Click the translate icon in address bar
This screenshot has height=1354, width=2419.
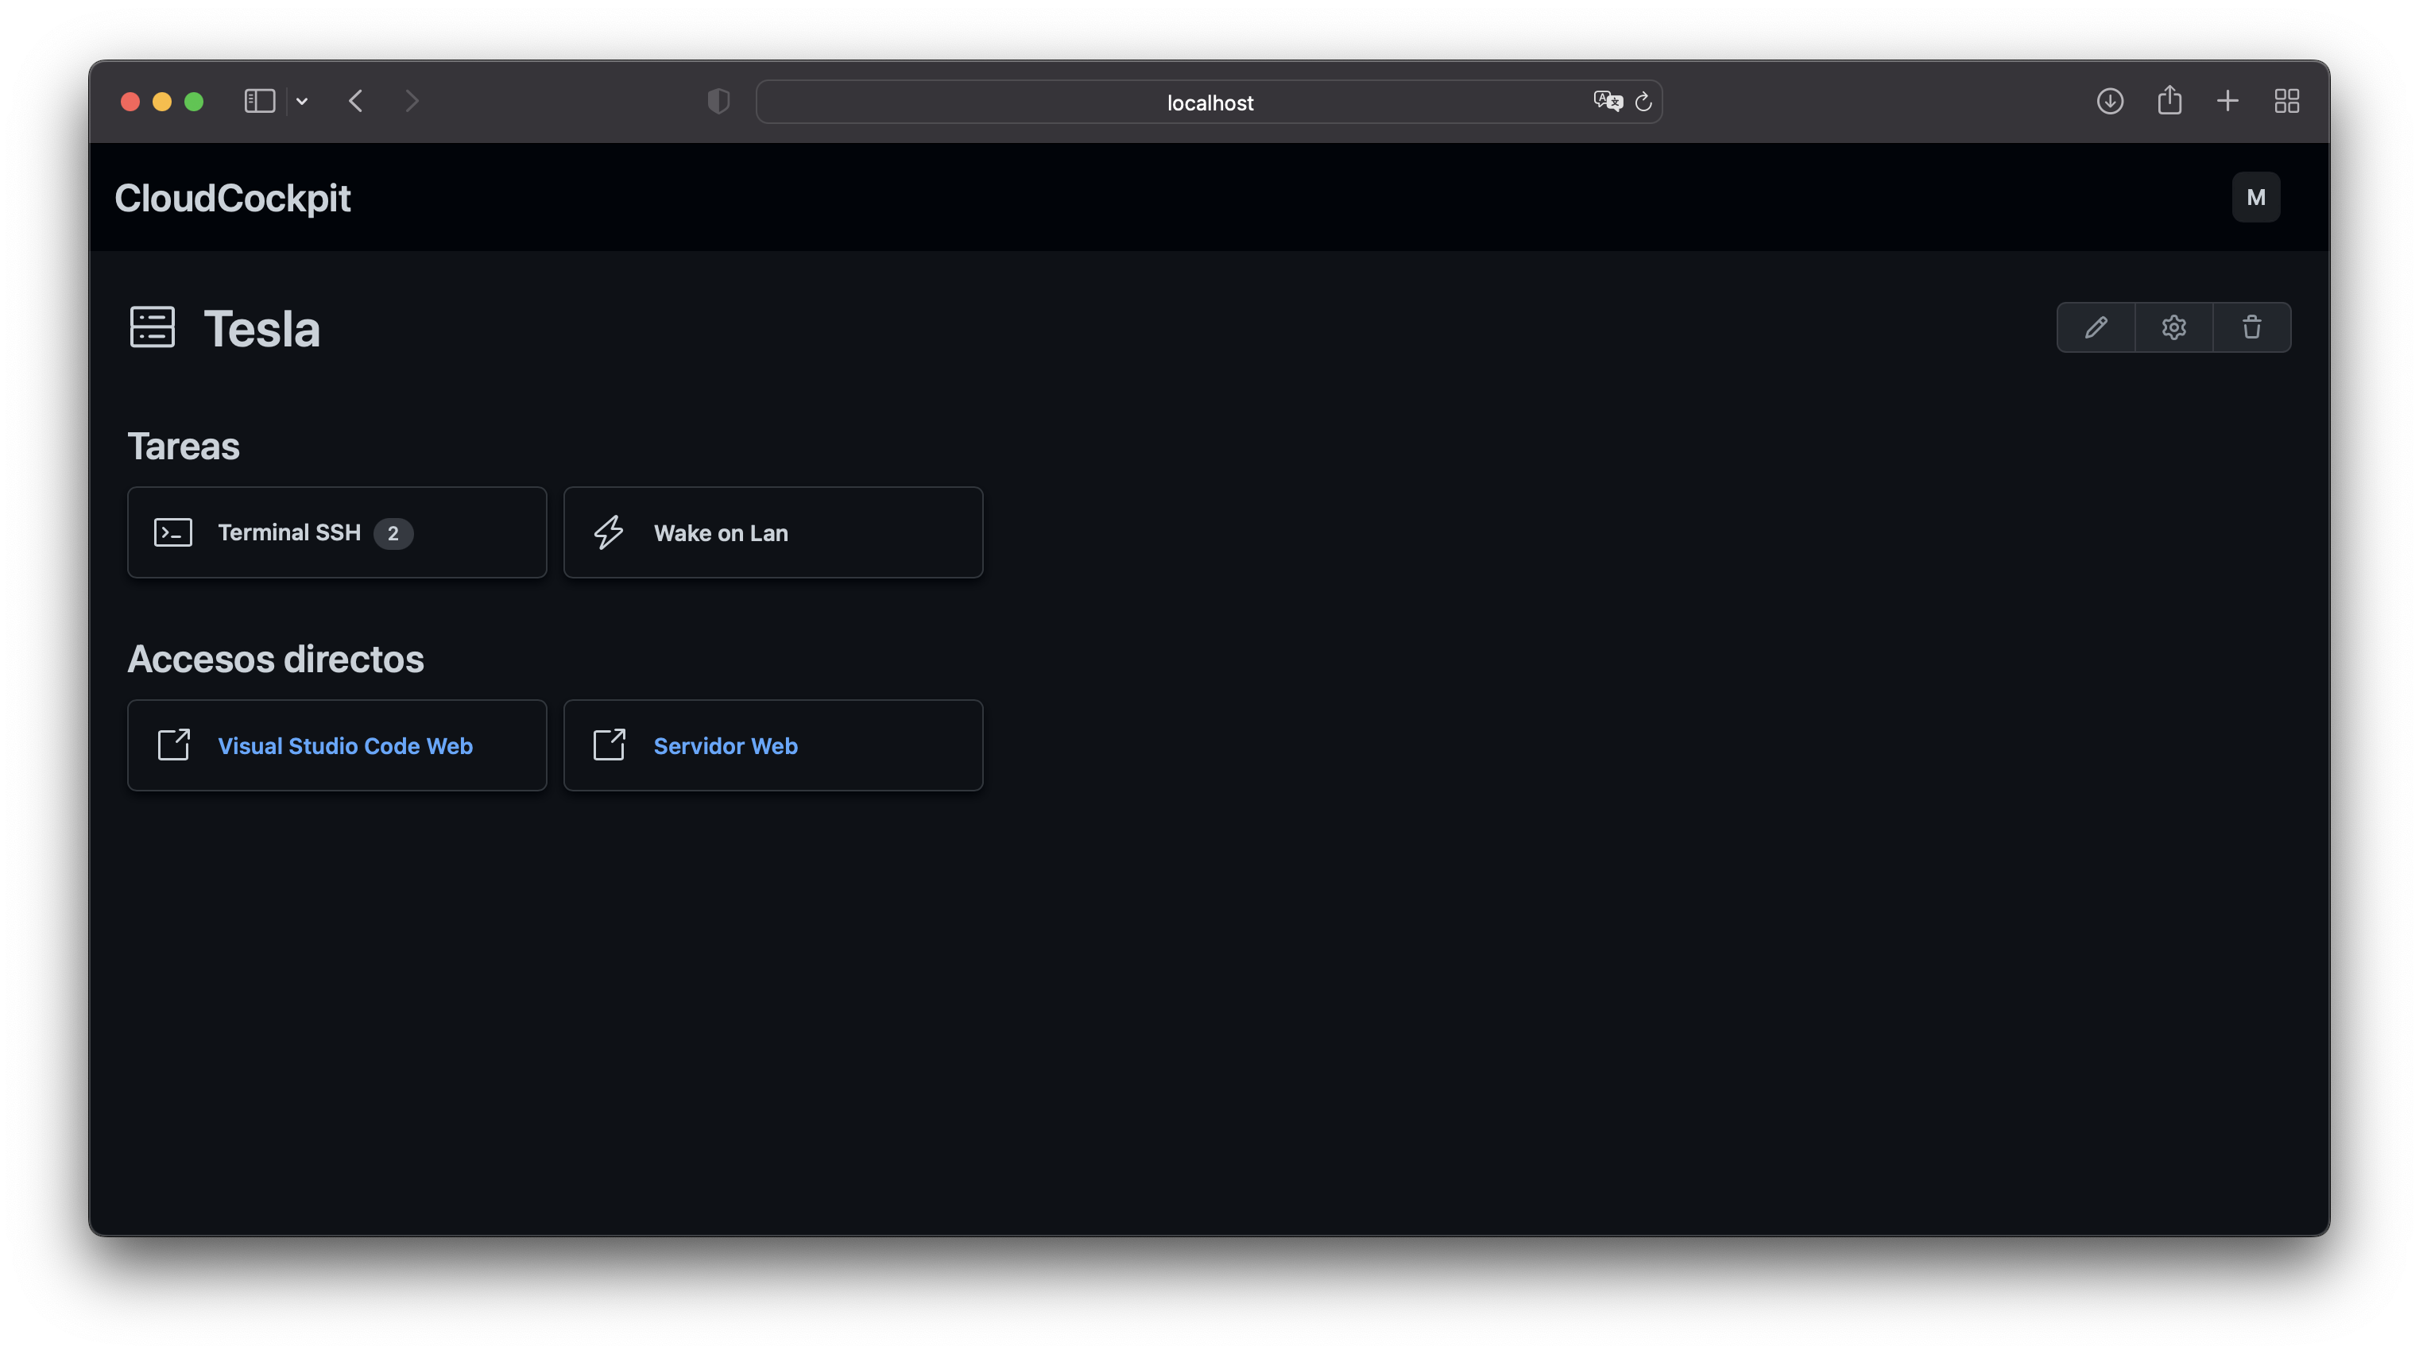click(1608, 102)
